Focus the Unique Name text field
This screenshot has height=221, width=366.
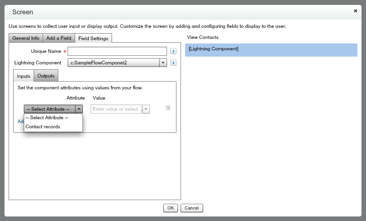tap(117, 51)
